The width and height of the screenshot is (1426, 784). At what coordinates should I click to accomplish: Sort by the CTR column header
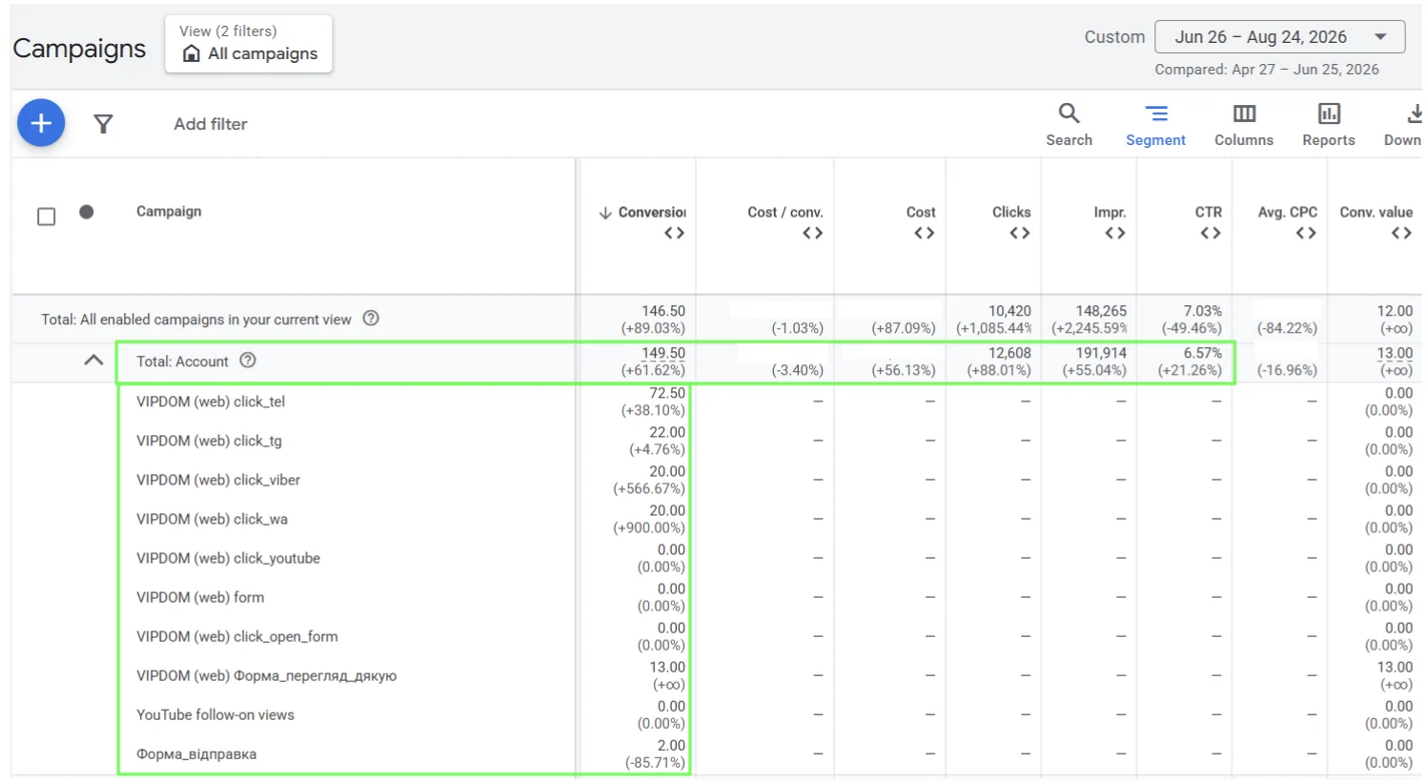(x=1209, y=212)
